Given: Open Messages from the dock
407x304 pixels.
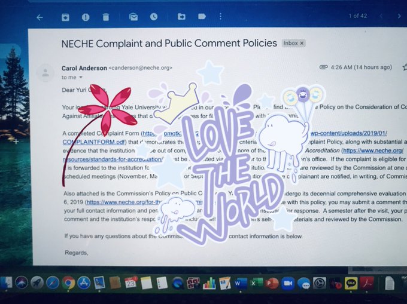Looking at the screenshot, I should (x=303, y=283).
